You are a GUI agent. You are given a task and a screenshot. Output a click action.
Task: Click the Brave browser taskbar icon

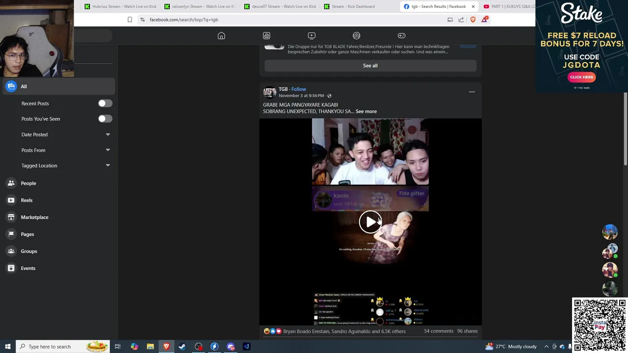pyautogui.click(x=166, y=347)
